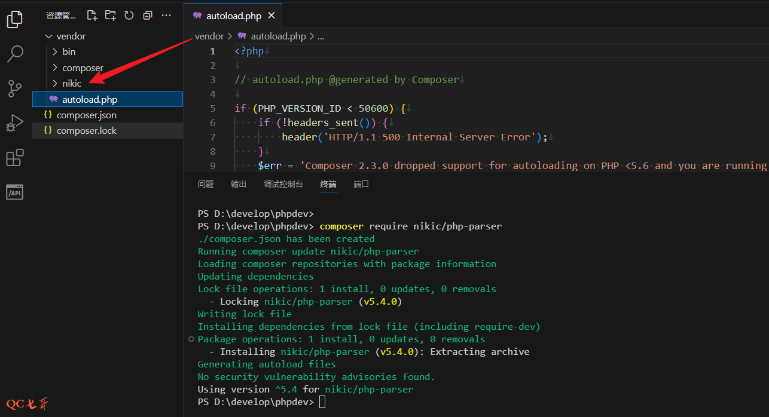Select the Source Control icon
This screenshot has height=417, width=769.
(x=14, y=88)
